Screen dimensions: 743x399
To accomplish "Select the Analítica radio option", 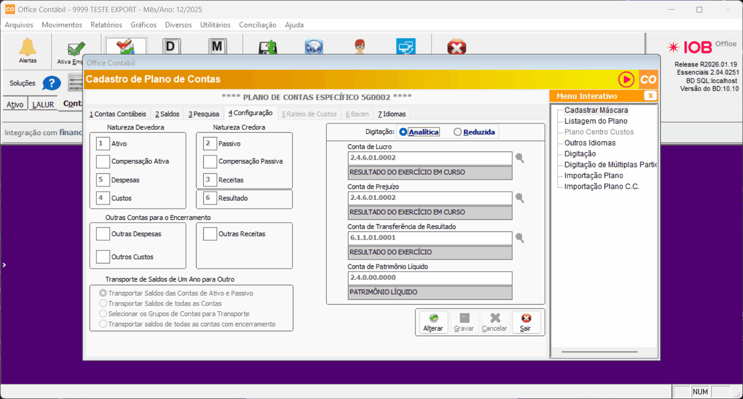I will pyautogui.click(x=403, y=132).
